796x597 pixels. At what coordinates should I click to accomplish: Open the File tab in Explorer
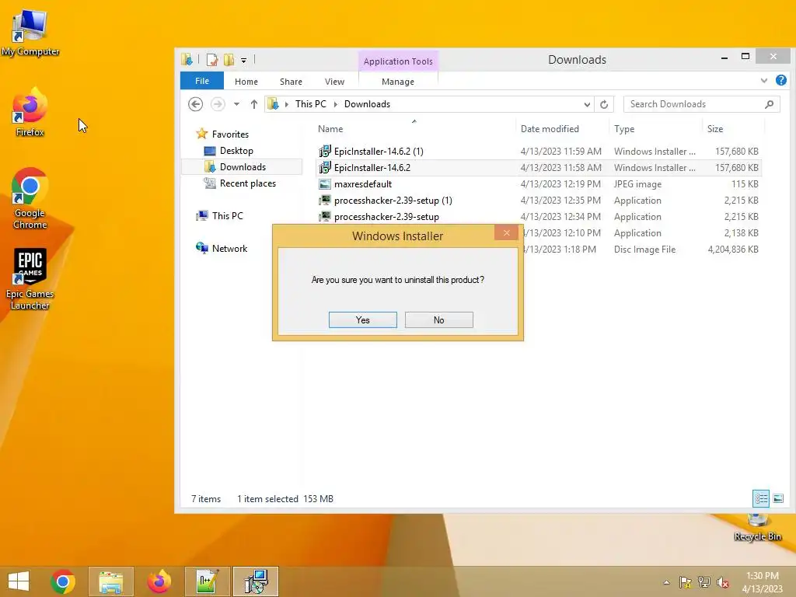click(x=202, y=81)
